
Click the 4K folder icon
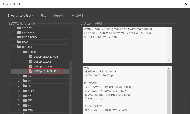tap(25, 96)
